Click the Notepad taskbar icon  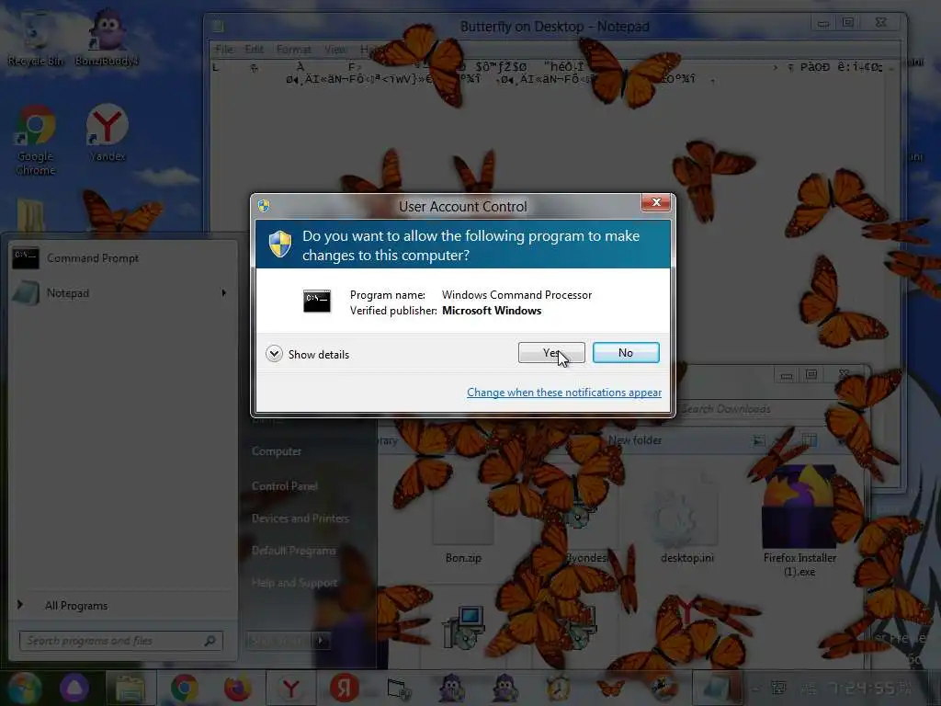tap(717, 688)
